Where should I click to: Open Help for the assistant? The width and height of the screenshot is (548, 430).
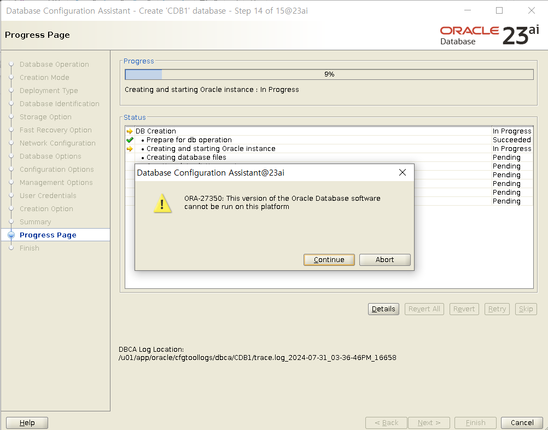27,423
